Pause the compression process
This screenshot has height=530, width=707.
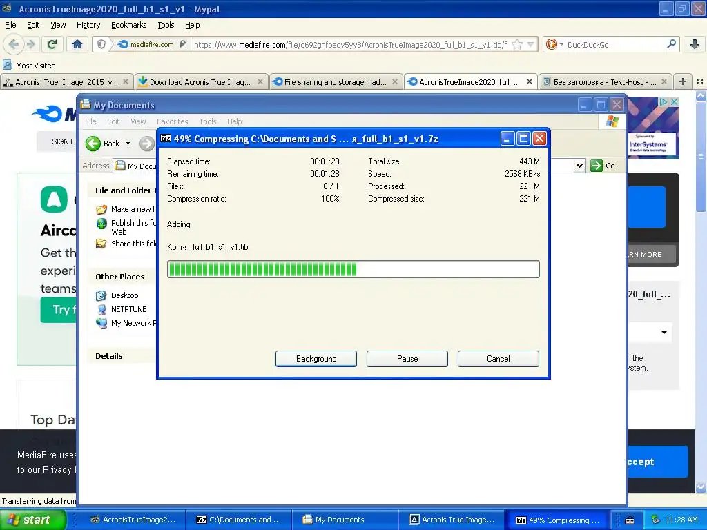coord(407,359)
